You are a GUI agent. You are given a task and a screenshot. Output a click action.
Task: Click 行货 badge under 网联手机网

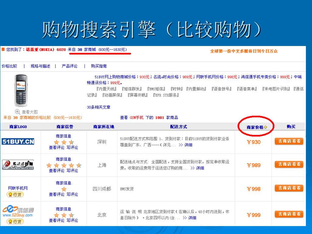coord(15,195)
